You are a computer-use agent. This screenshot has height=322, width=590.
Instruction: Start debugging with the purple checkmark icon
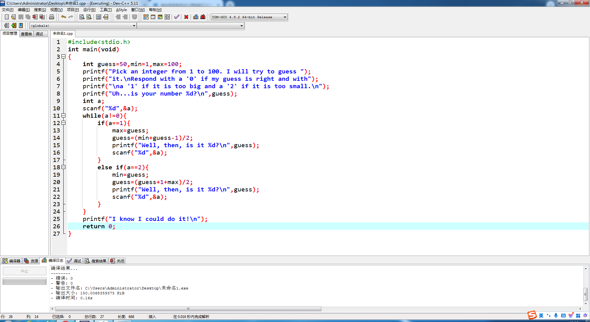177,17
